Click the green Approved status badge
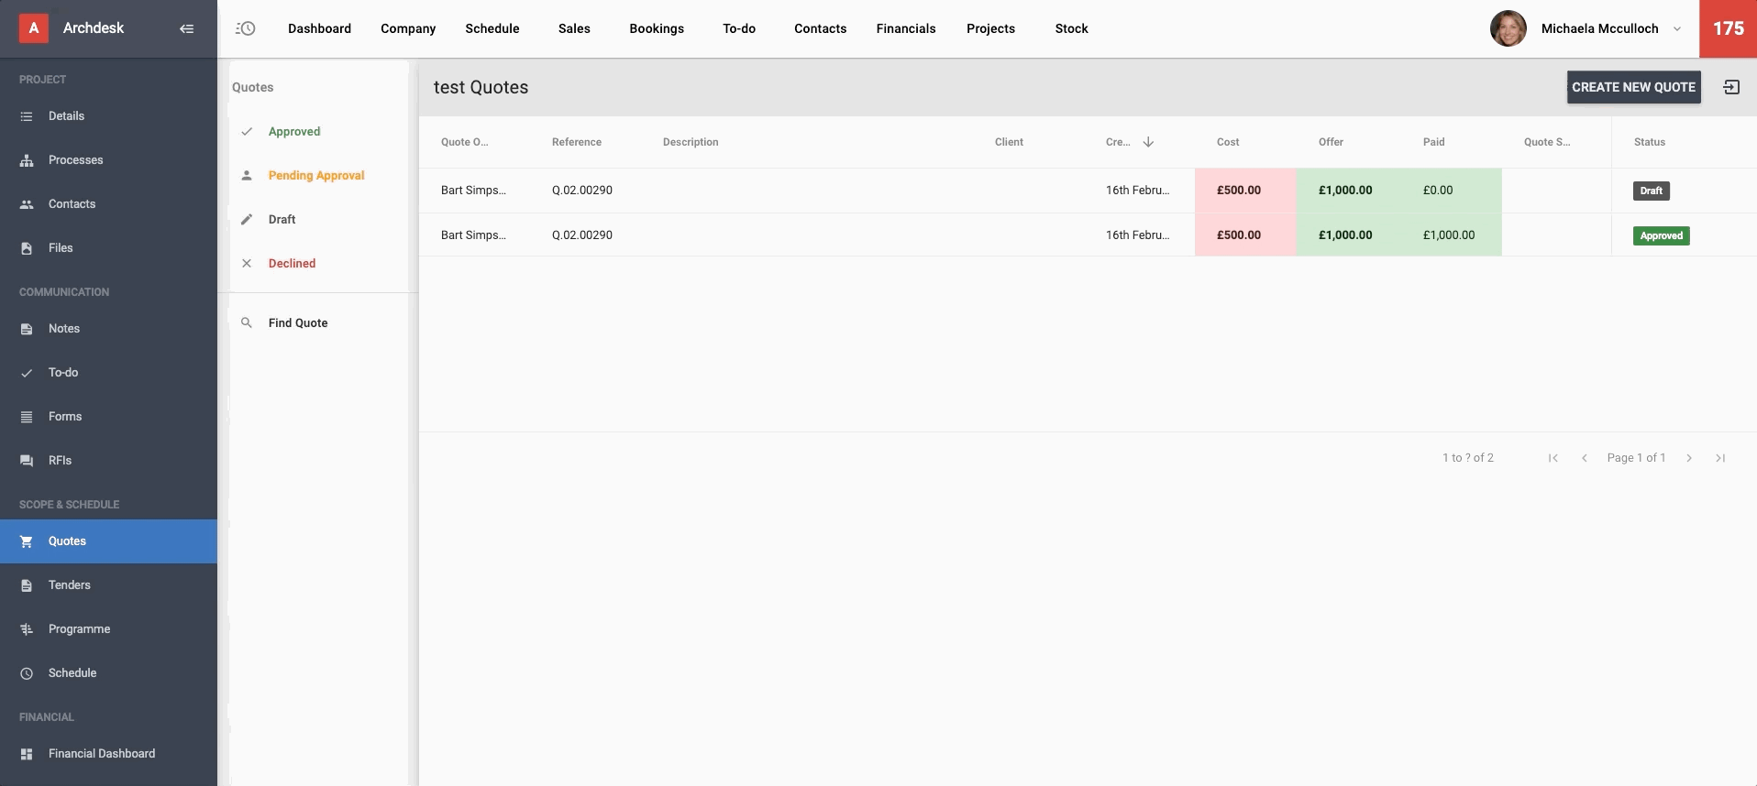Screen dimensions: 1757x786 coord(1661,235)
